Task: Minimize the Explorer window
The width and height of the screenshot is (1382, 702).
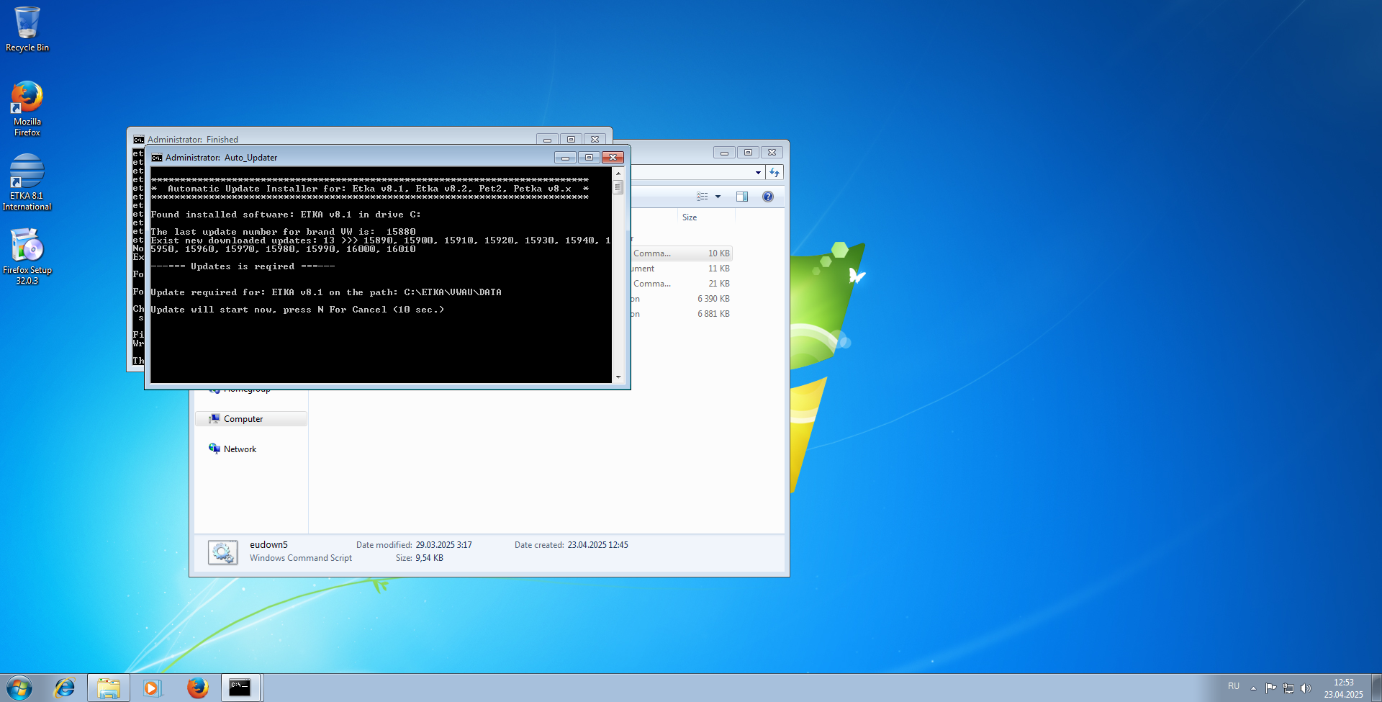Action: click(724, 153)
